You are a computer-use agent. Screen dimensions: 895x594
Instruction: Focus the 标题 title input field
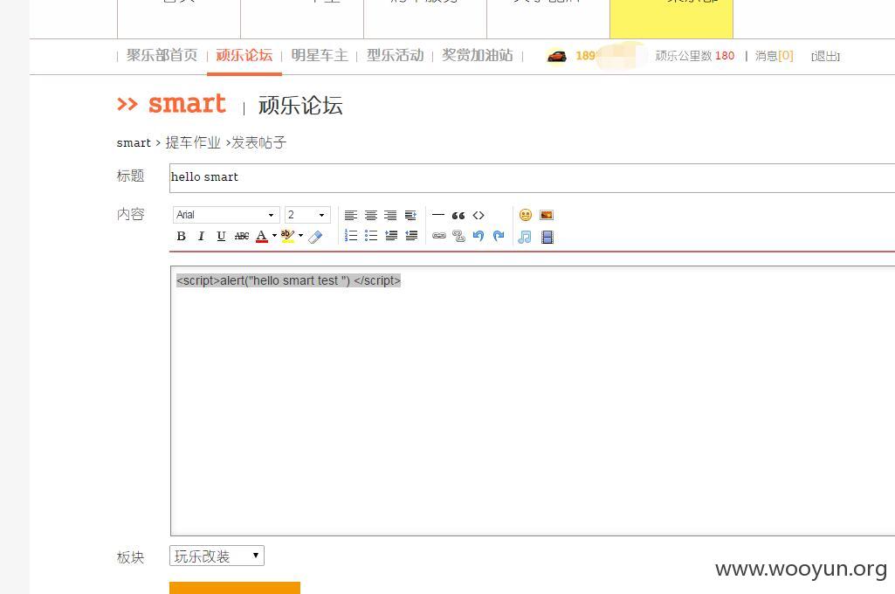[x=532, y=177]
